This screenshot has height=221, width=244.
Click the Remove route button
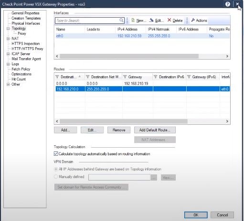coord(119,130)
